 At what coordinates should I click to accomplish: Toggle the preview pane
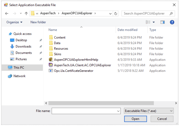click(162, 22)
